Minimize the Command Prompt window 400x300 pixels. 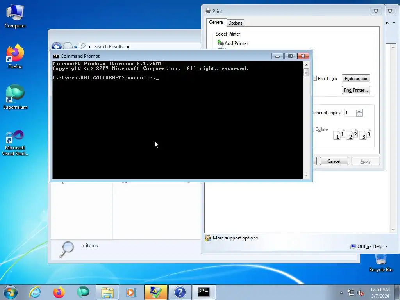[x=278, y=56]
